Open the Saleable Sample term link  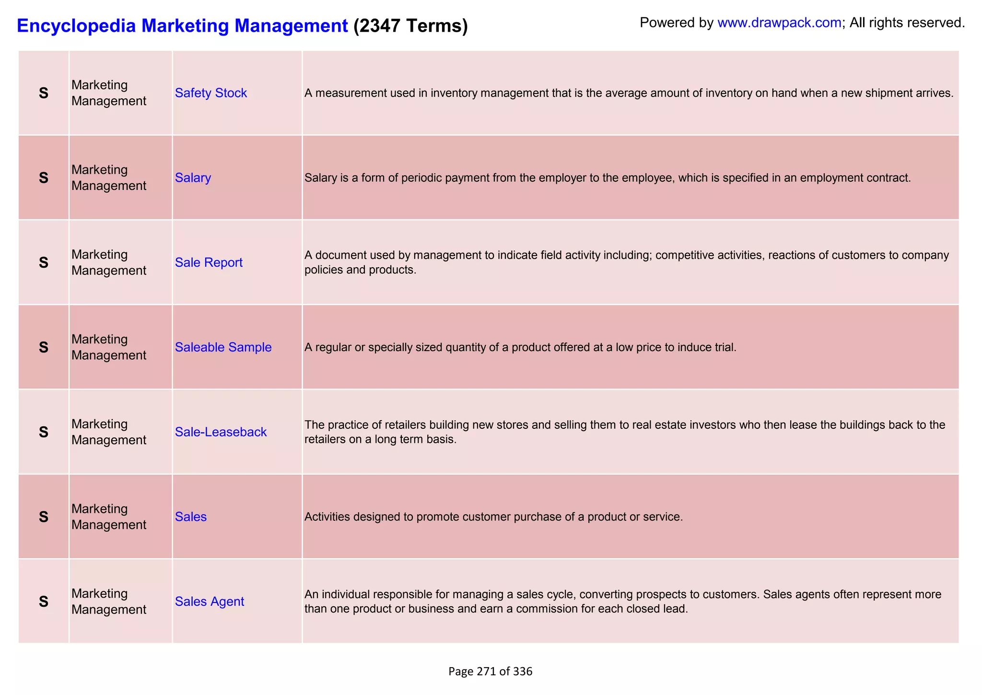223,347
